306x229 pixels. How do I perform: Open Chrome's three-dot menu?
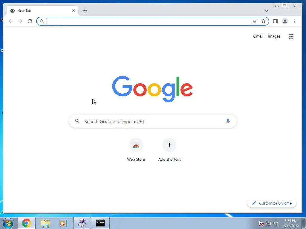(295, 21)
